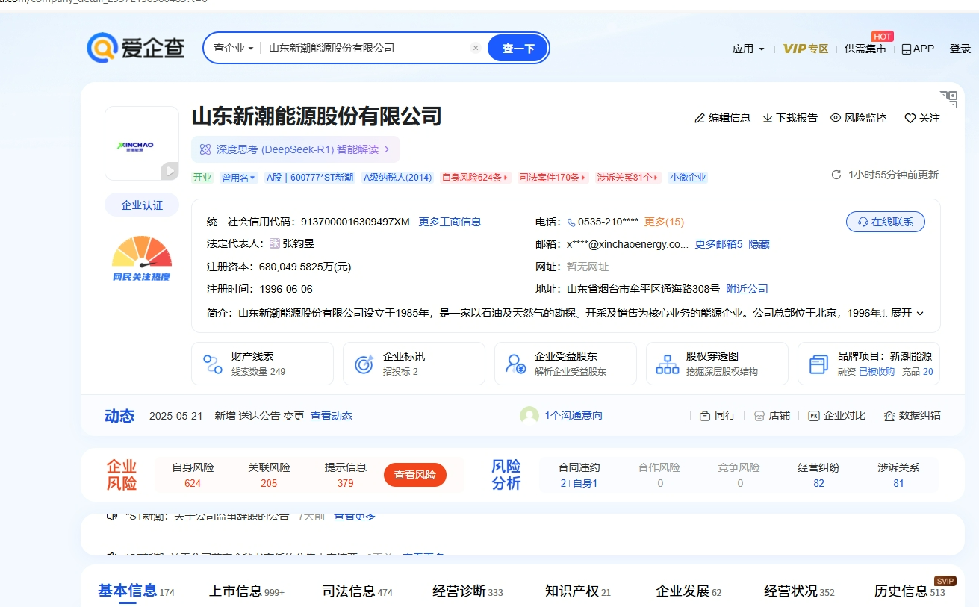The height and width of the screenshot is (607, 979).
Task: Expand the 司法案件170条 tag
Action: (x=553, y=178)
